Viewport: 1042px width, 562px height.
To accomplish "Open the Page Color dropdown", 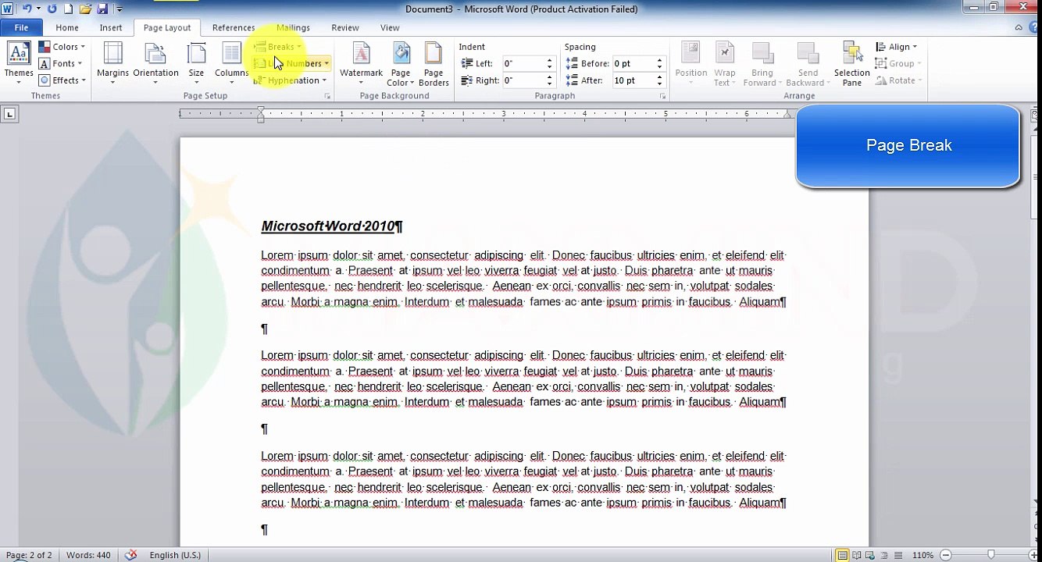I will pyautogui.click(x=401, y=63).
